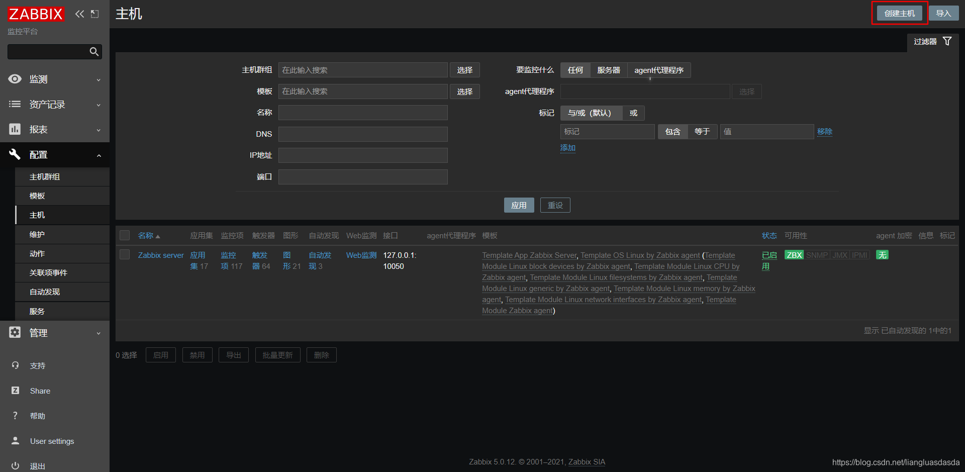The width and height of the screenshot is (965, 472).
Task: Tick the select-all hosts checkbox
Action: coord(125,235)
